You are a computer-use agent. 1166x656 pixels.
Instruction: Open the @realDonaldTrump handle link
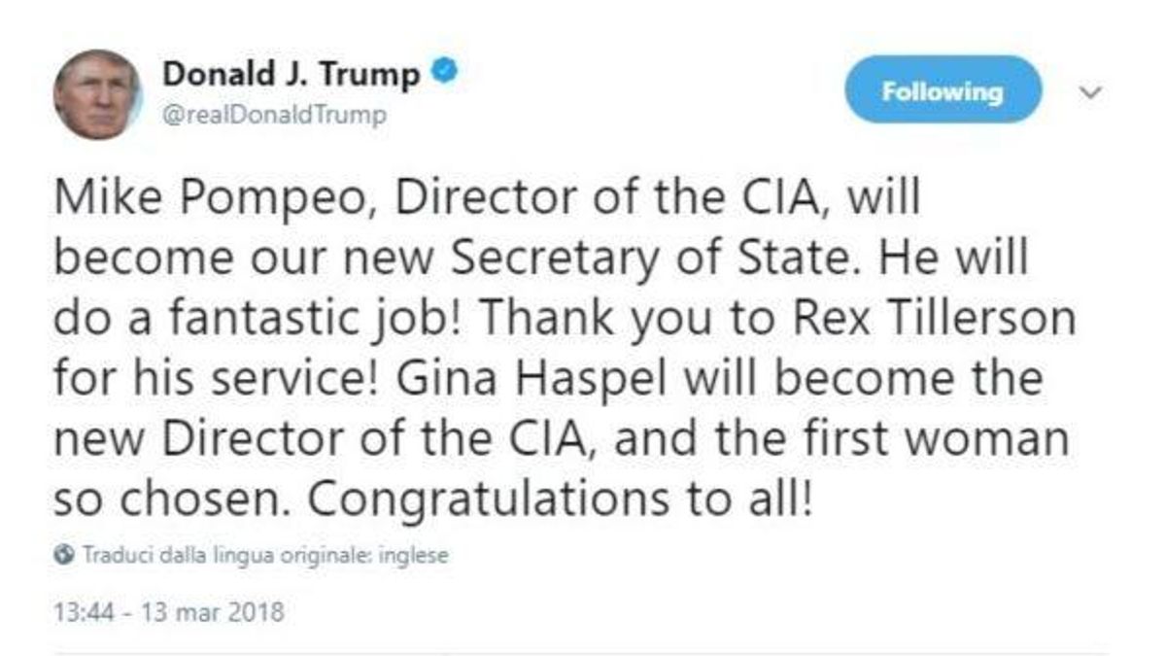click(x=274, y=115)
